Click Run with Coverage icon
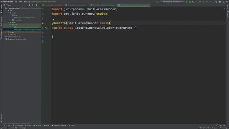Image resolution: width=229 pixels, height=129 pixels. pos(193,2)
